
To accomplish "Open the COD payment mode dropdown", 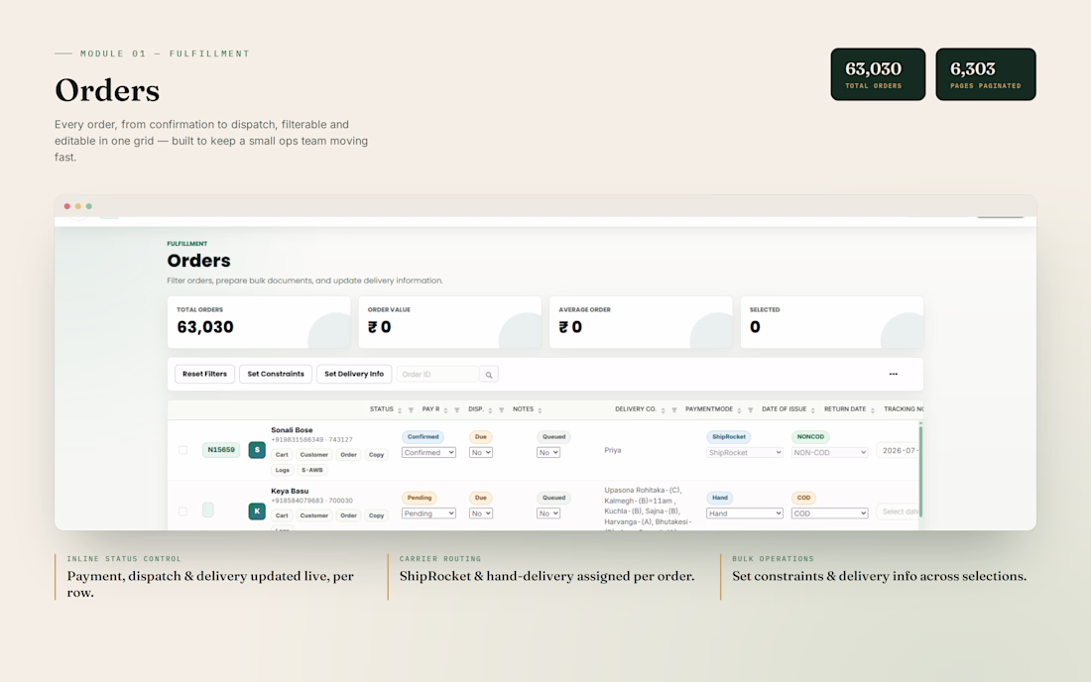I will [829, 513].
